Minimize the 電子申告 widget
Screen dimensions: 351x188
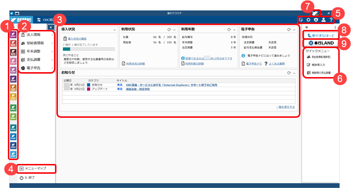pyautogui.click(x=295, y=30)
